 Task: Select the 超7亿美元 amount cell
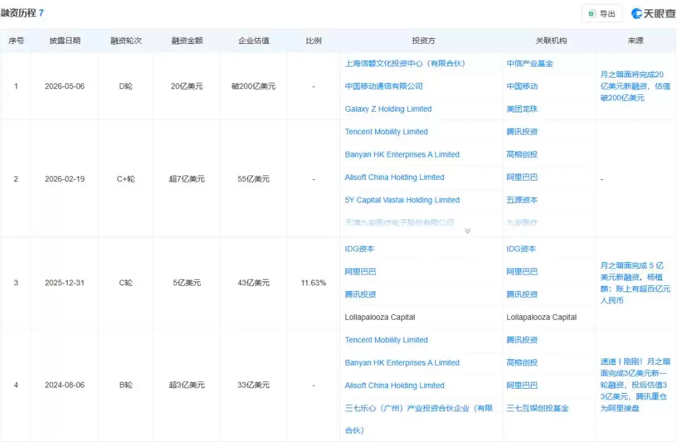(187, 179)
